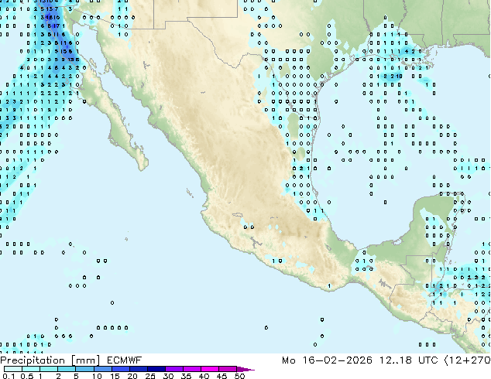Pick the 15–20 mm legend color swatch
Screen dimensions: 491x379
[120, 369]
